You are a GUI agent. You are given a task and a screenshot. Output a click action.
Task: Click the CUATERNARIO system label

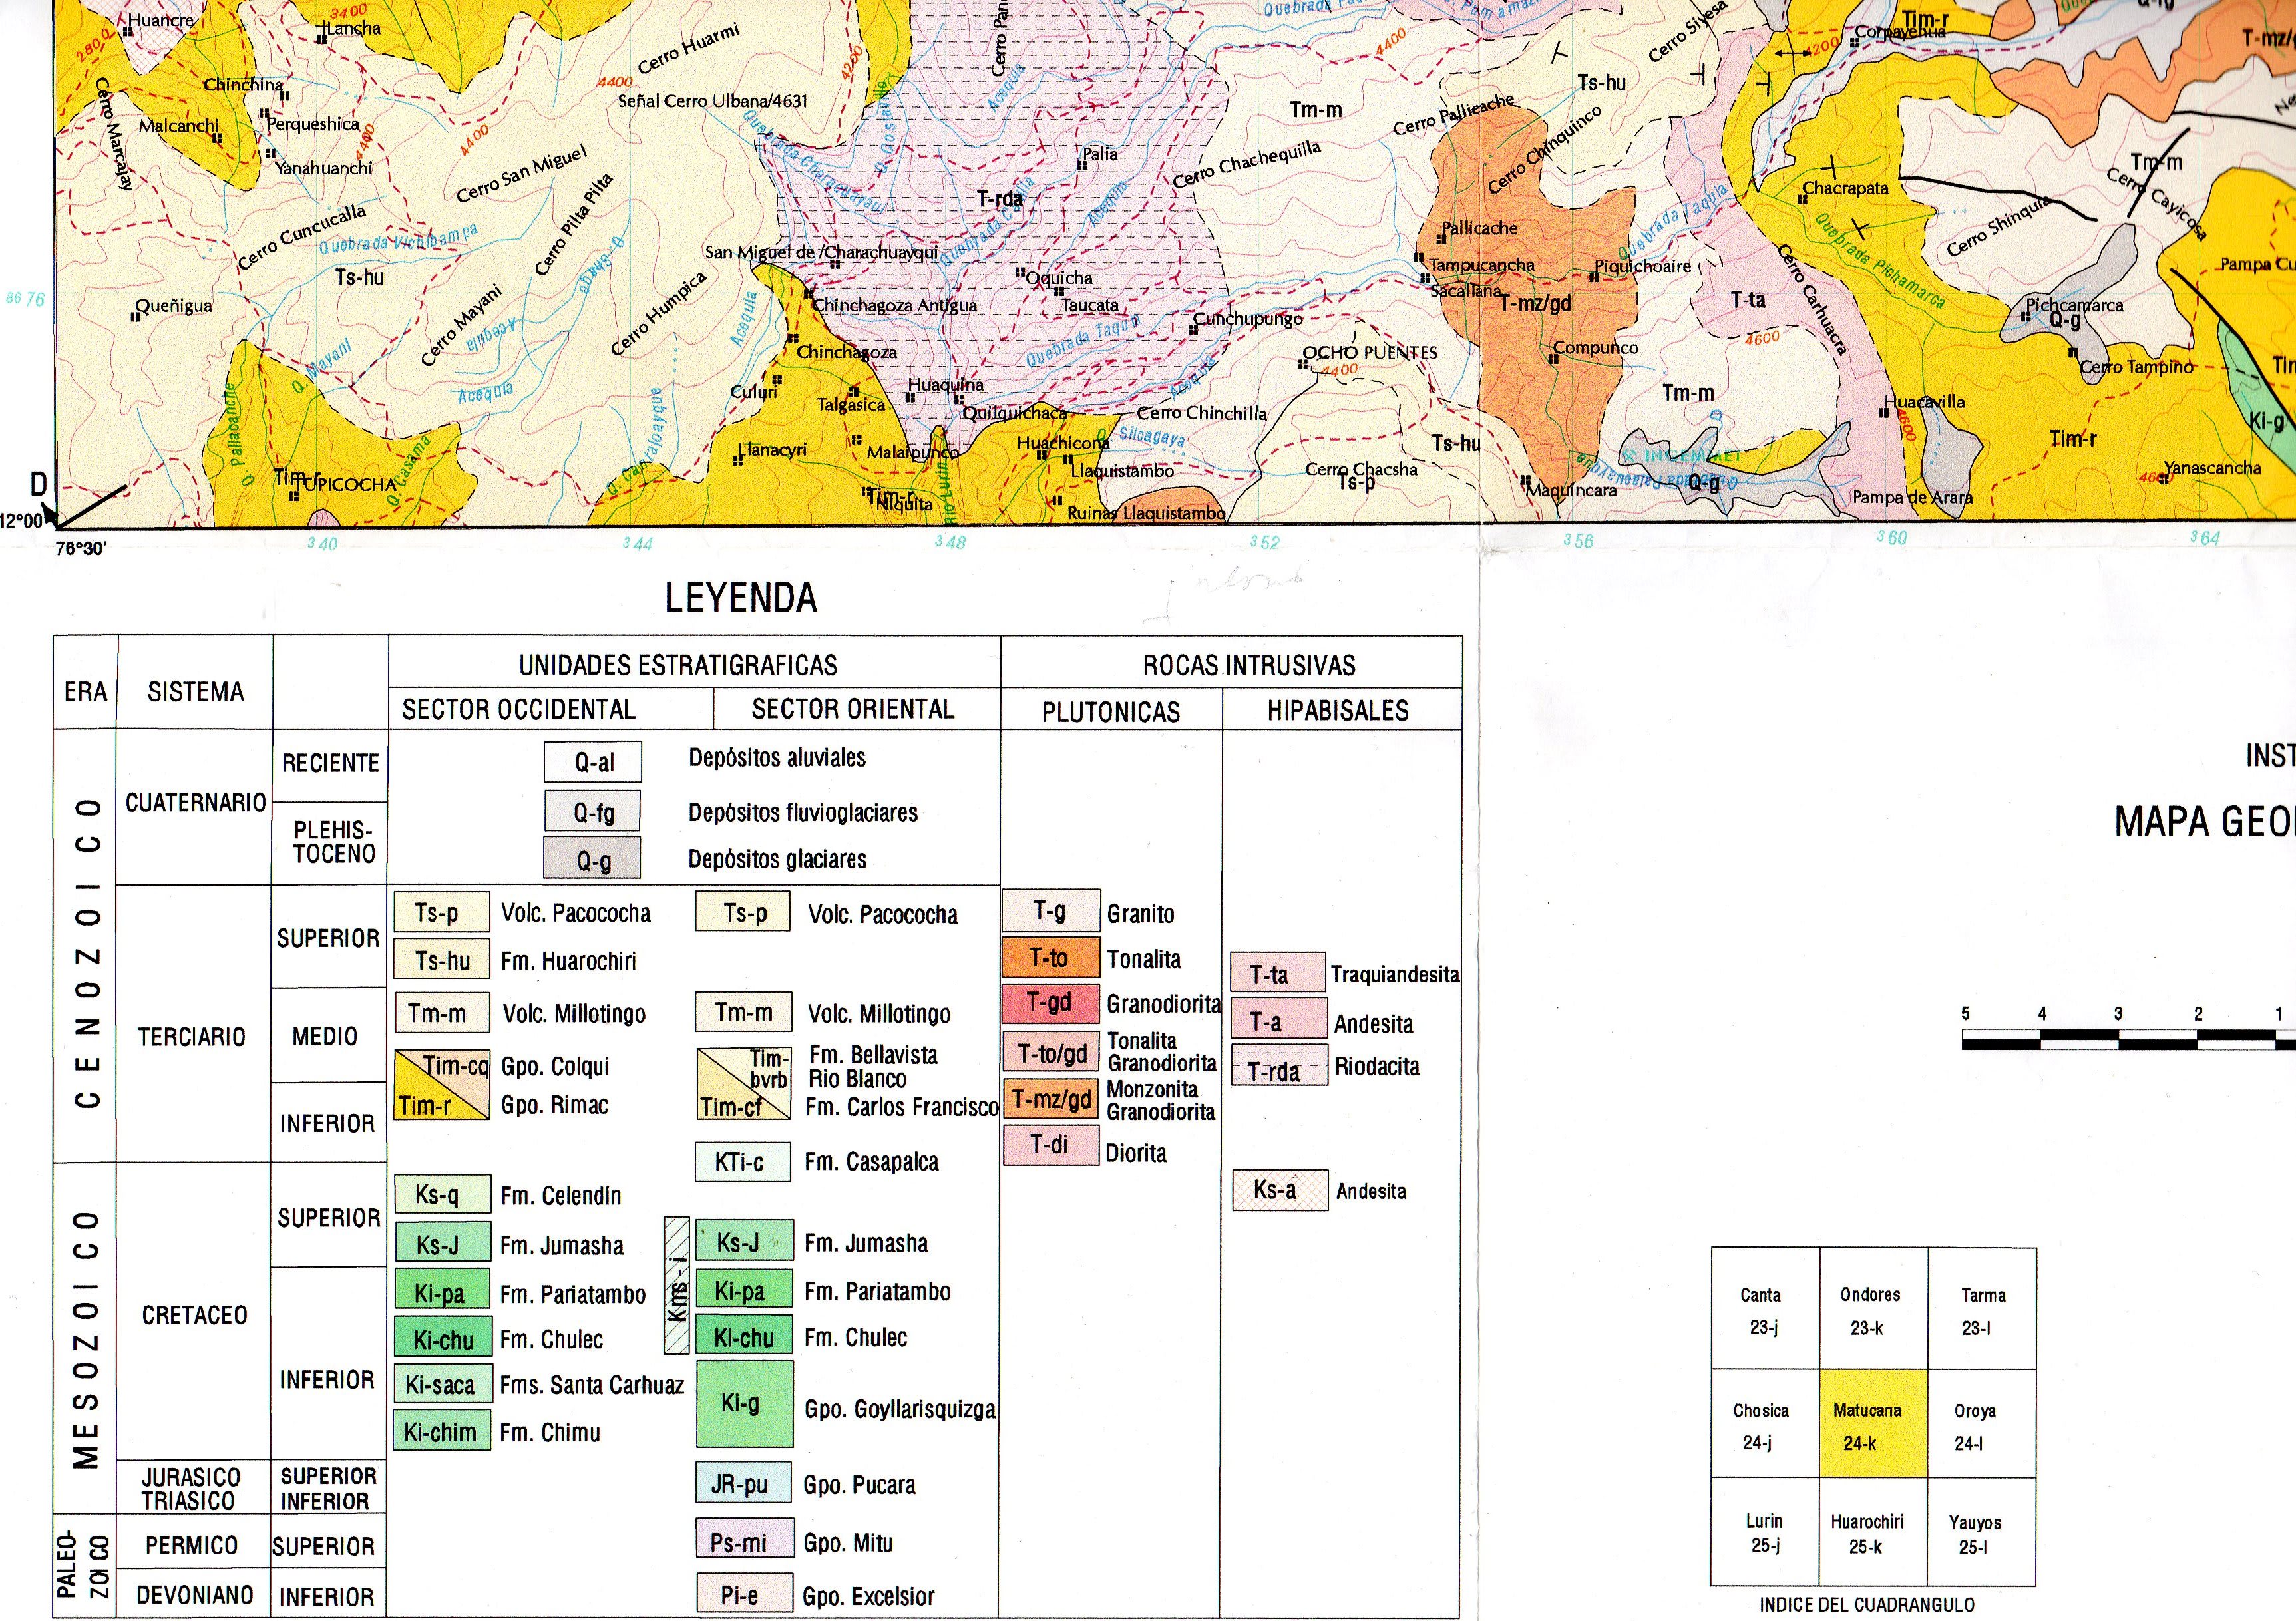196,802
